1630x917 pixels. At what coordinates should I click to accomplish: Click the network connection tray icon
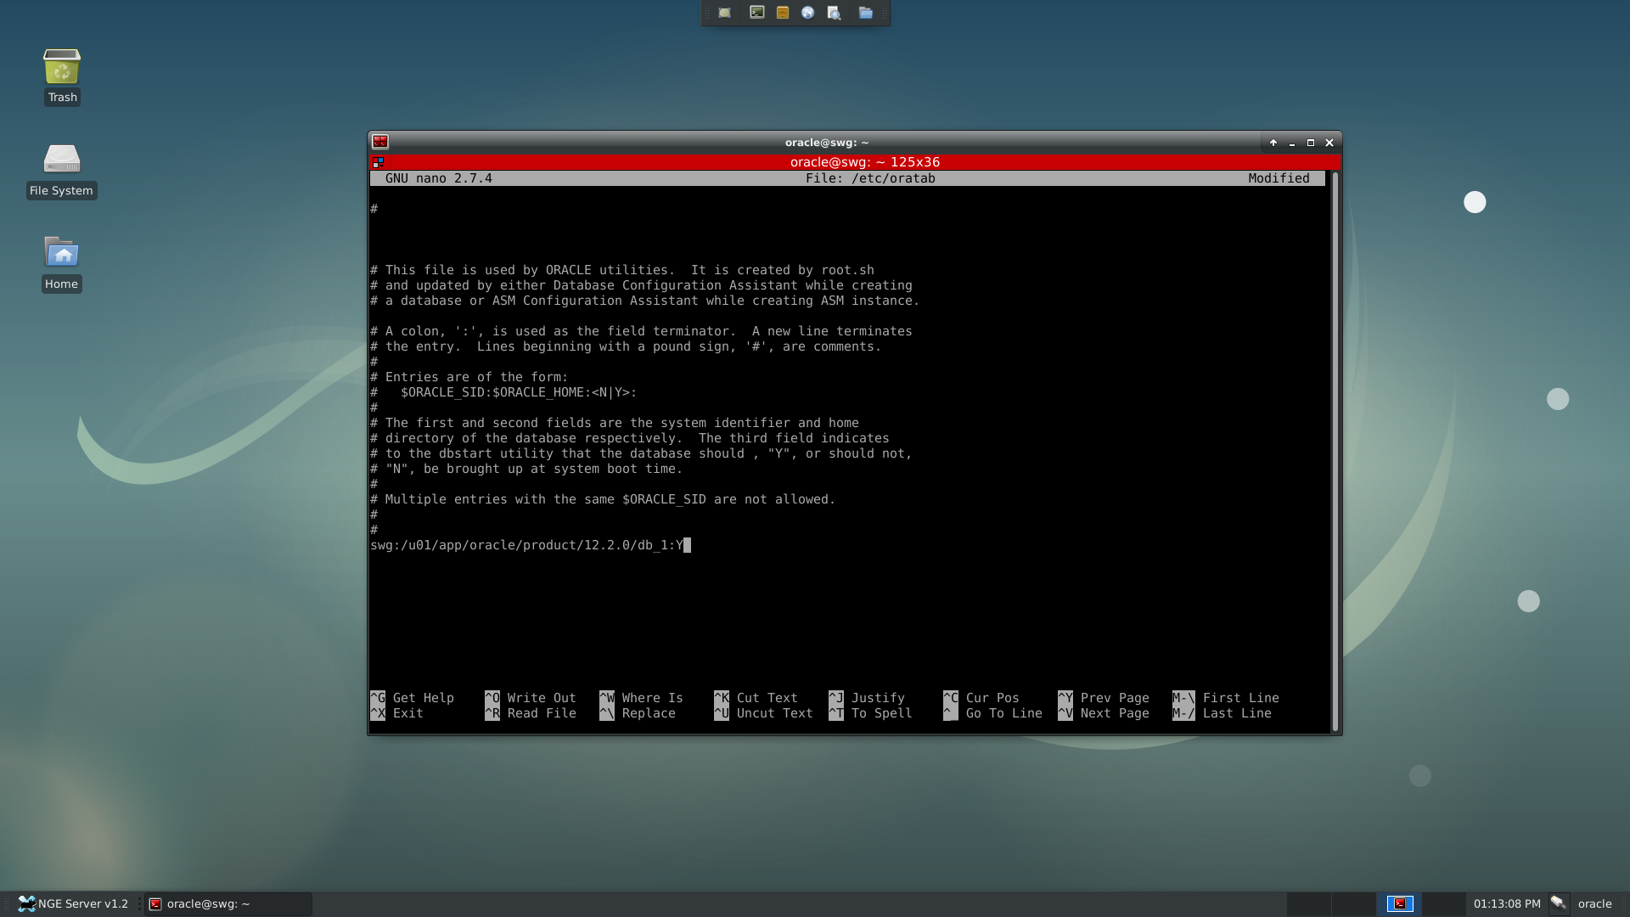[x=1558, y=903]
